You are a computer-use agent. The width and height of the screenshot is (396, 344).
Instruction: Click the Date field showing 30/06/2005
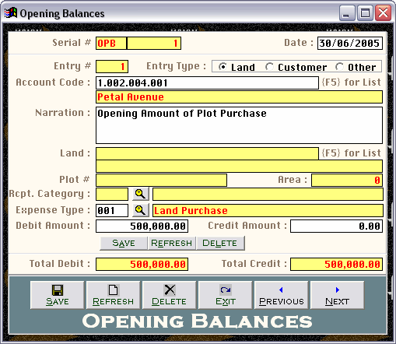pos(350,43)
